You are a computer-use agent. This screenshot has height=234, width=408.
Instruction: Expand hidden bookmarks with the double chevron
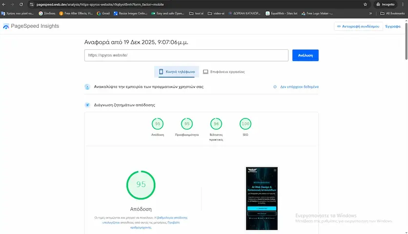(x=370, y=13)
